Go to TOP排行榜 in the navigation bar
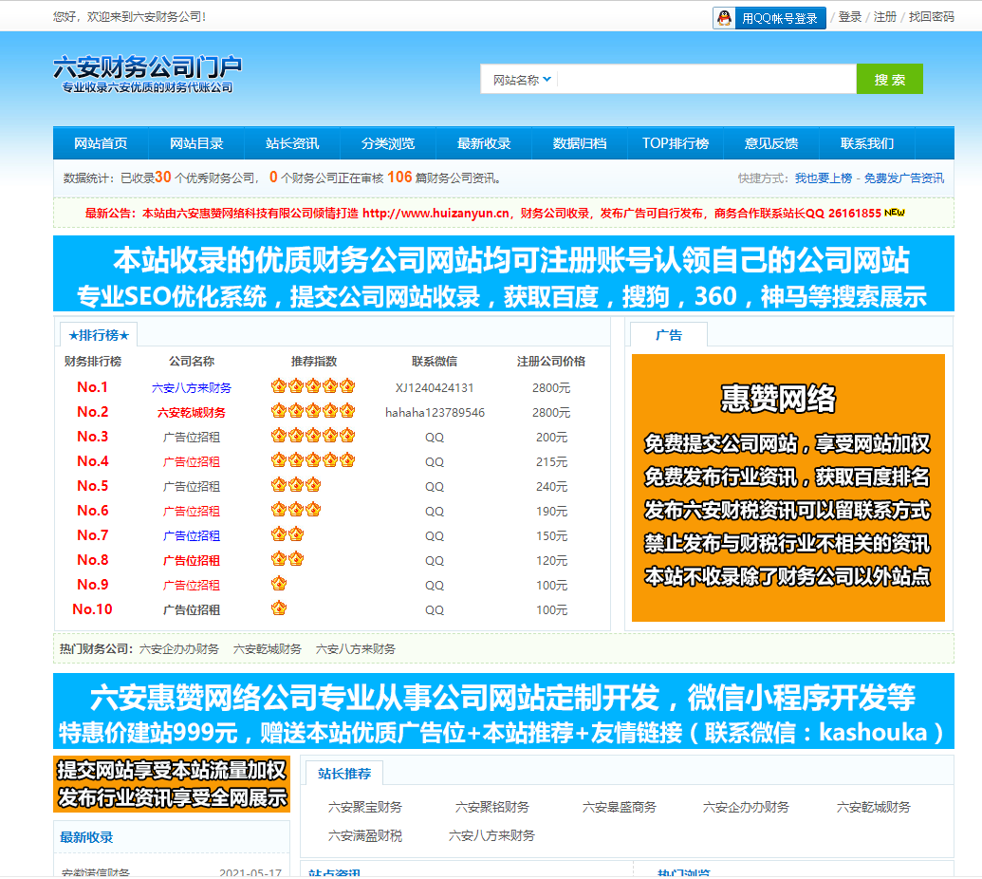Viewport: 982px width, 879px height. (x=675, y=143)
